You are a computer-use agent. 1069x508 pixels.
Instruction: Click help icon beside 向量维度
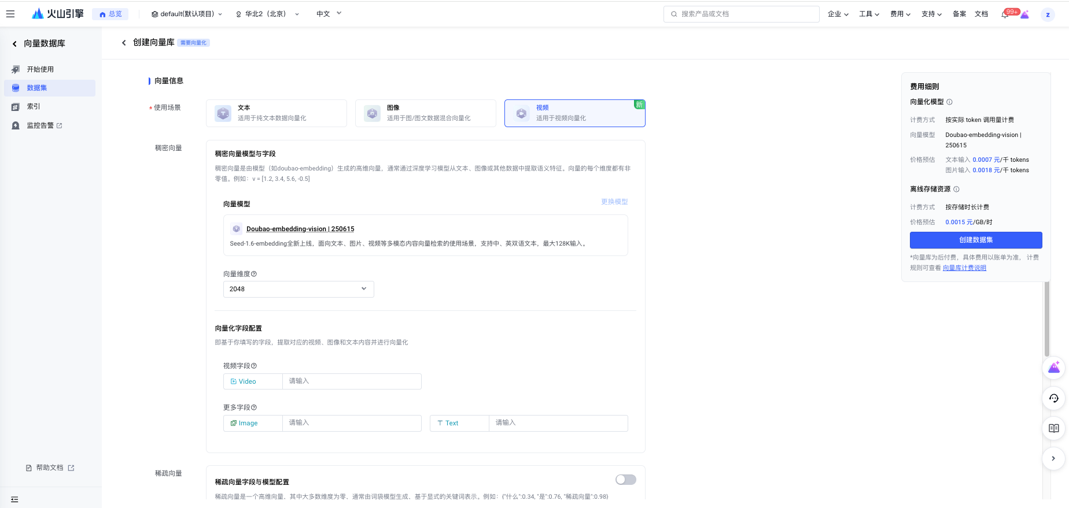pyautogui.click(x=254, y=274)
